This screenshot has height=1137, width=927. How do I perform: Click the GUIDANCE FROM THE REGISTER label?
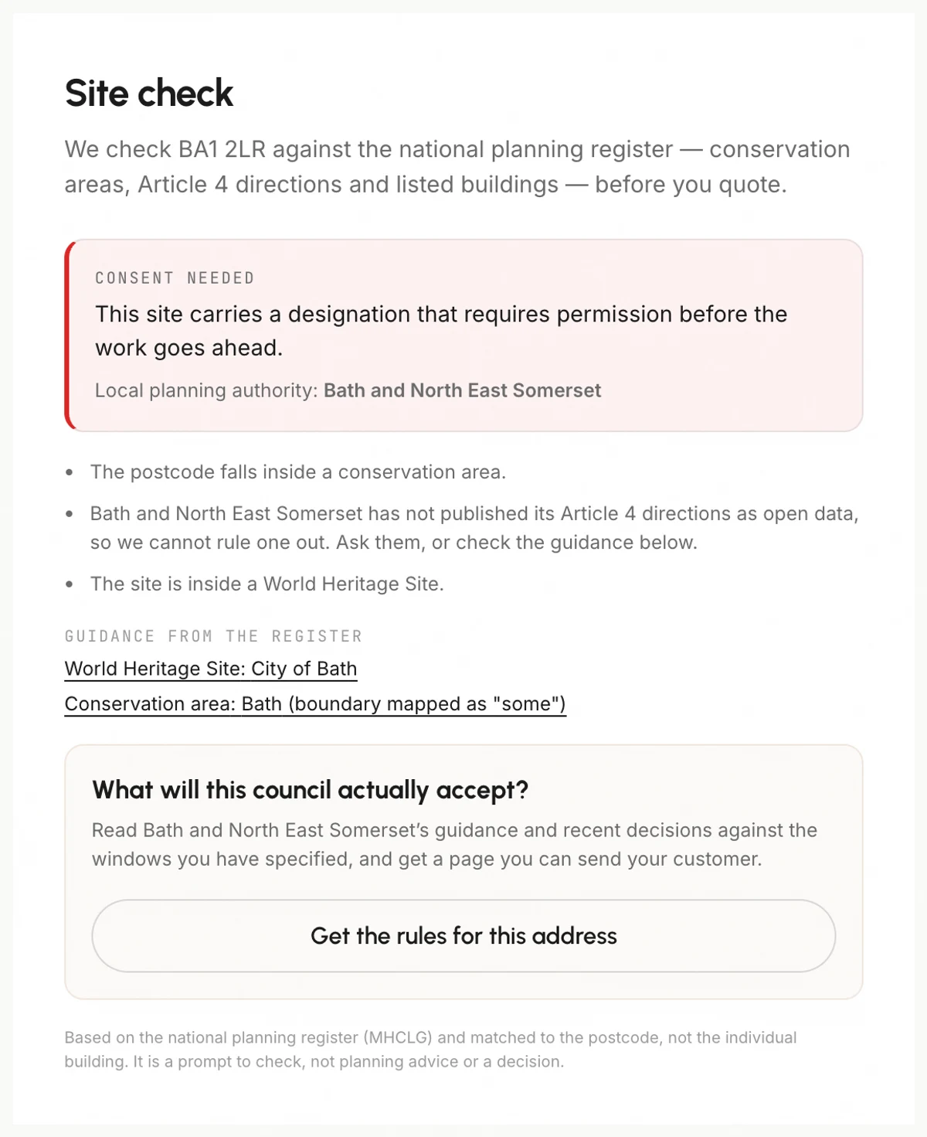(x=213, y=636)
